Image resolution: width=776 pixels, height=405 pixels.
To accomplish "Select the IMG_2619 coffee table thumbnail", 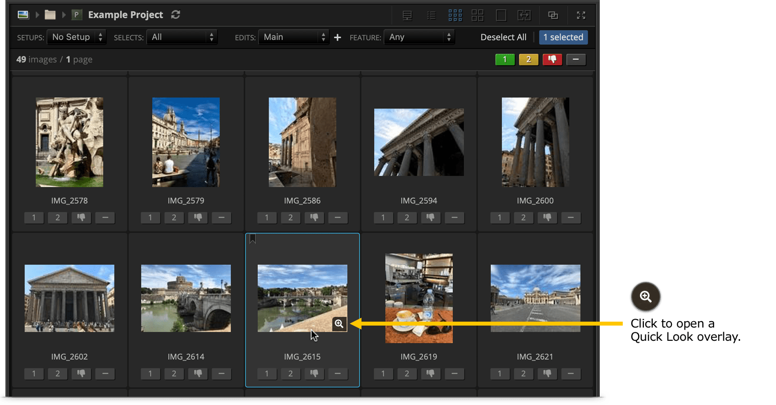I will click(x=419, y=298).
